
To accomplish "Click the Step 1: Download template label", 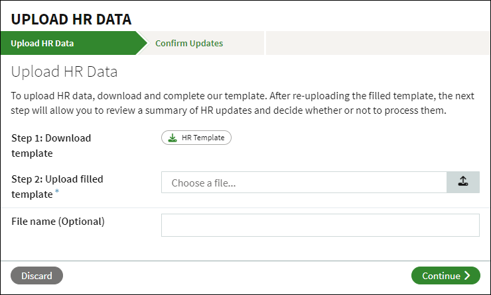I will point(51,146).
